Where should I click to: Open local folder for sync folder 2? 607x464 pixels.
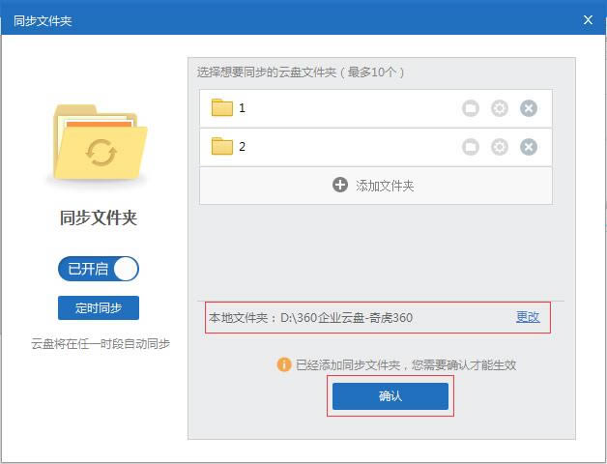[x=470, y=147]
